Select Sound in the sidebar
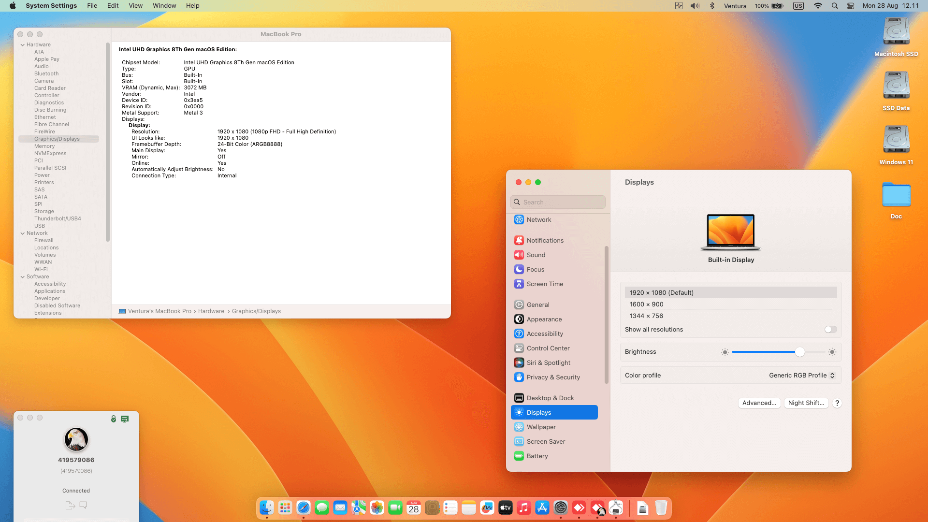 tap(536, 255)
